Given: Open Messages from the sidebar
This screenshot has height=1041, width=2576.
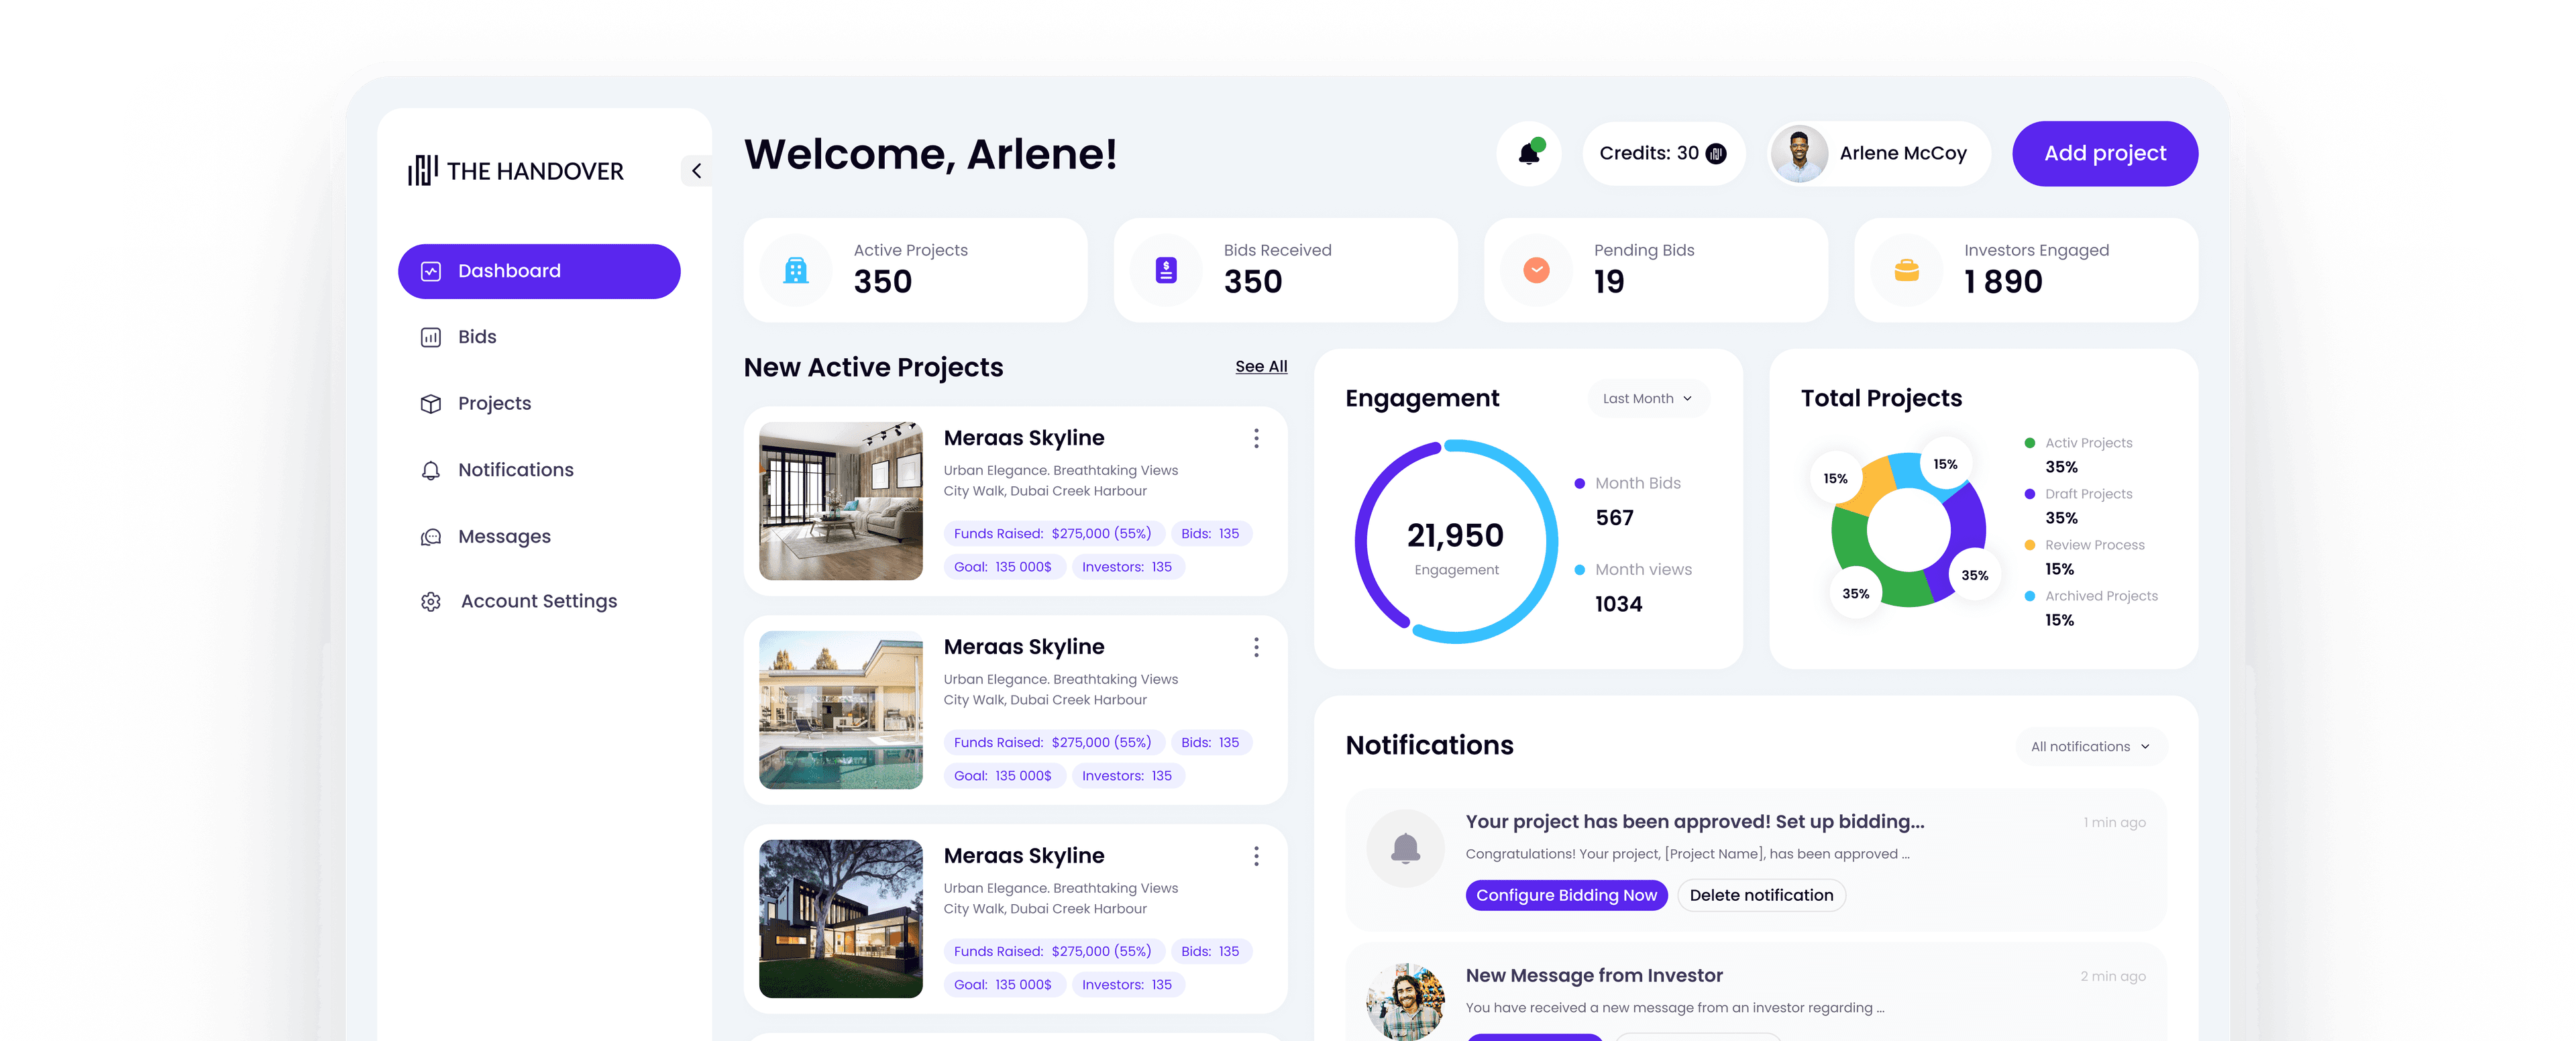Looking at the screenshot, I should pyautogui.click(x=504, y=536).
